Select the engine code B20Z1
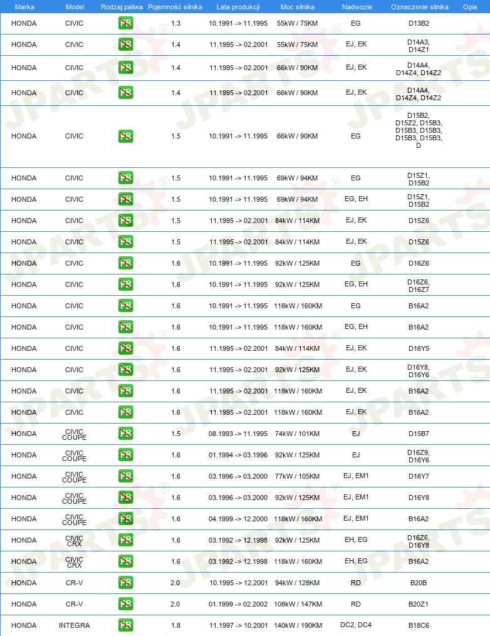Viewport: 490px width, 636px height. 419,604
